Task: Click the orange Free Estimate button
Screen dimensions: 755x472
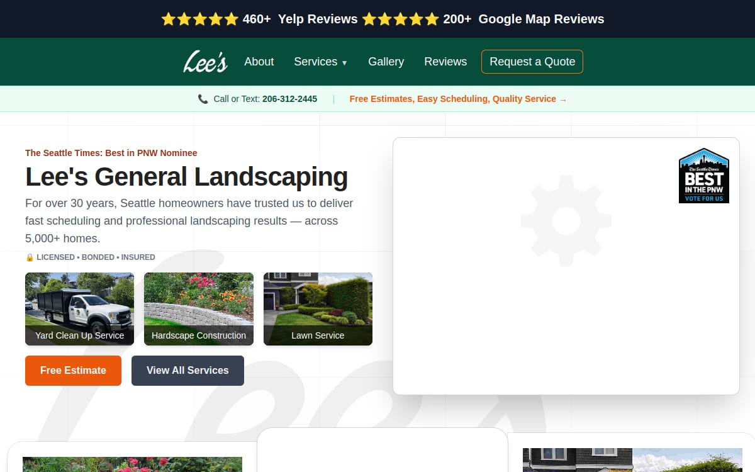Action: 73,371
